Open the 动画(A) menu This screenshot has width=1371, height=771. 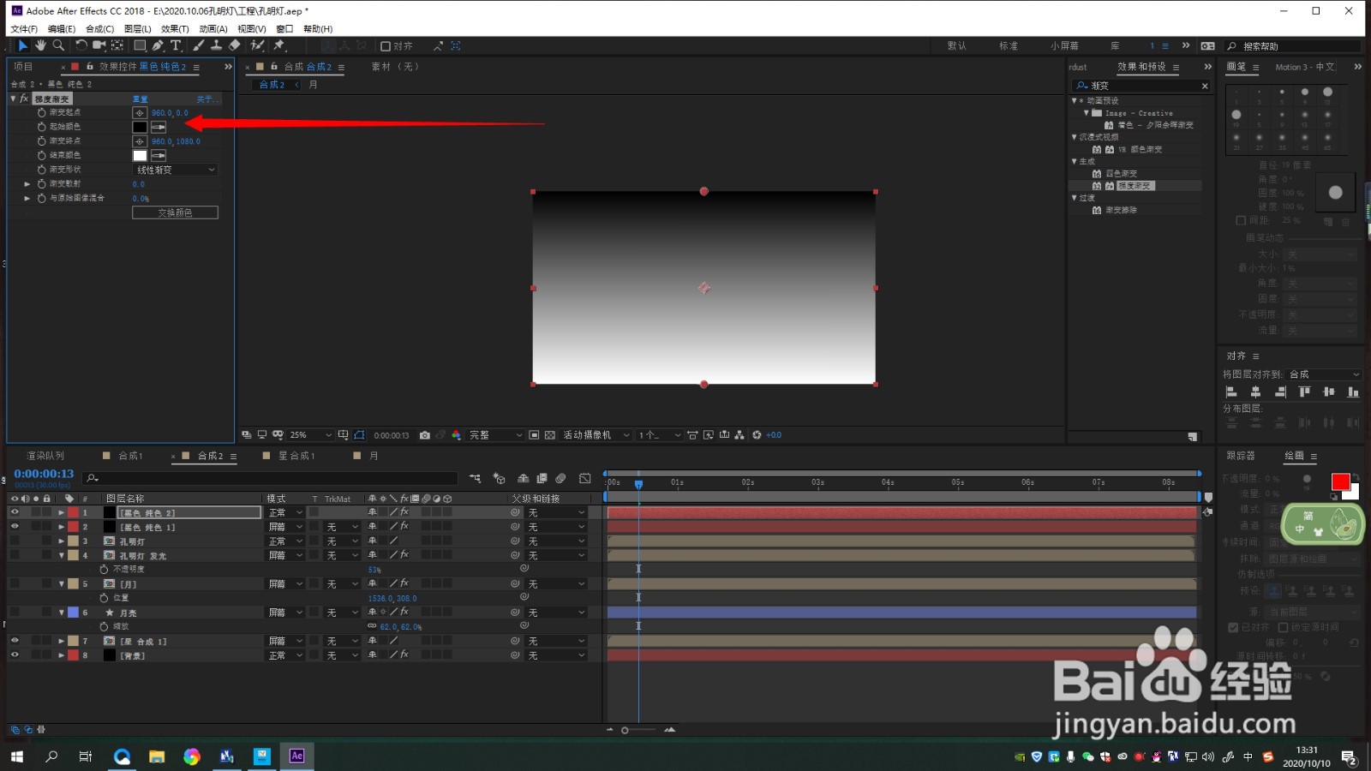pos(213,29)
